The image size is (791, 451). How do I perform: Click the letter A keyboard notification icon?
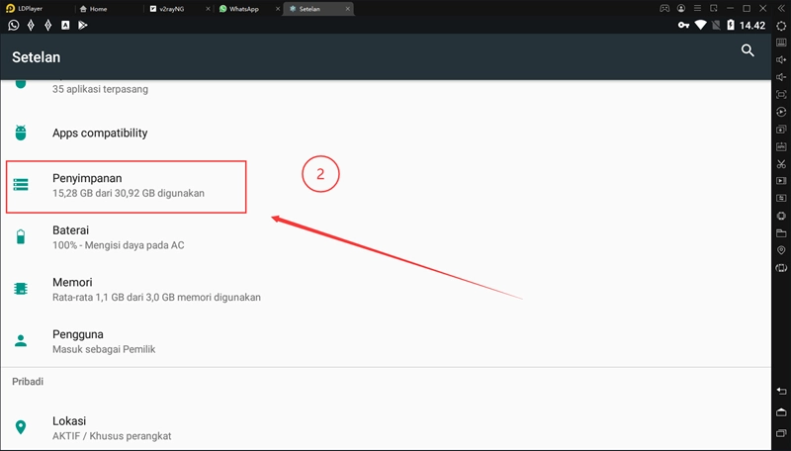point(65,26)
